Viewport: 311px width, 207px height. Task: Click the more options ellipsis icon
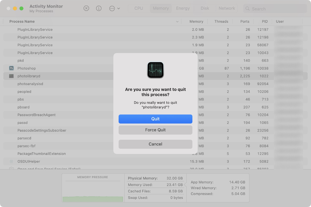click(x=113, y=8)
